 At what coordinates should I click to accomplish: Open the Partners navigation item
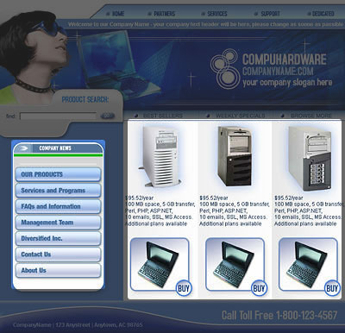click(x=161, y=14)
